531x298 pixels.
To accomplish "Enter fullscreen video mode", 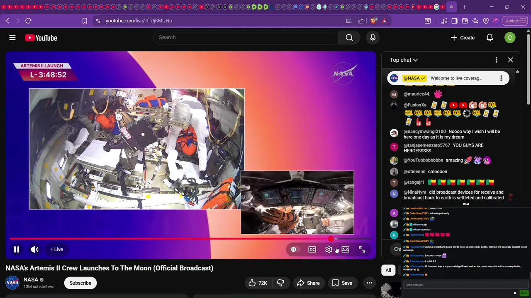I will coord(362,250).
